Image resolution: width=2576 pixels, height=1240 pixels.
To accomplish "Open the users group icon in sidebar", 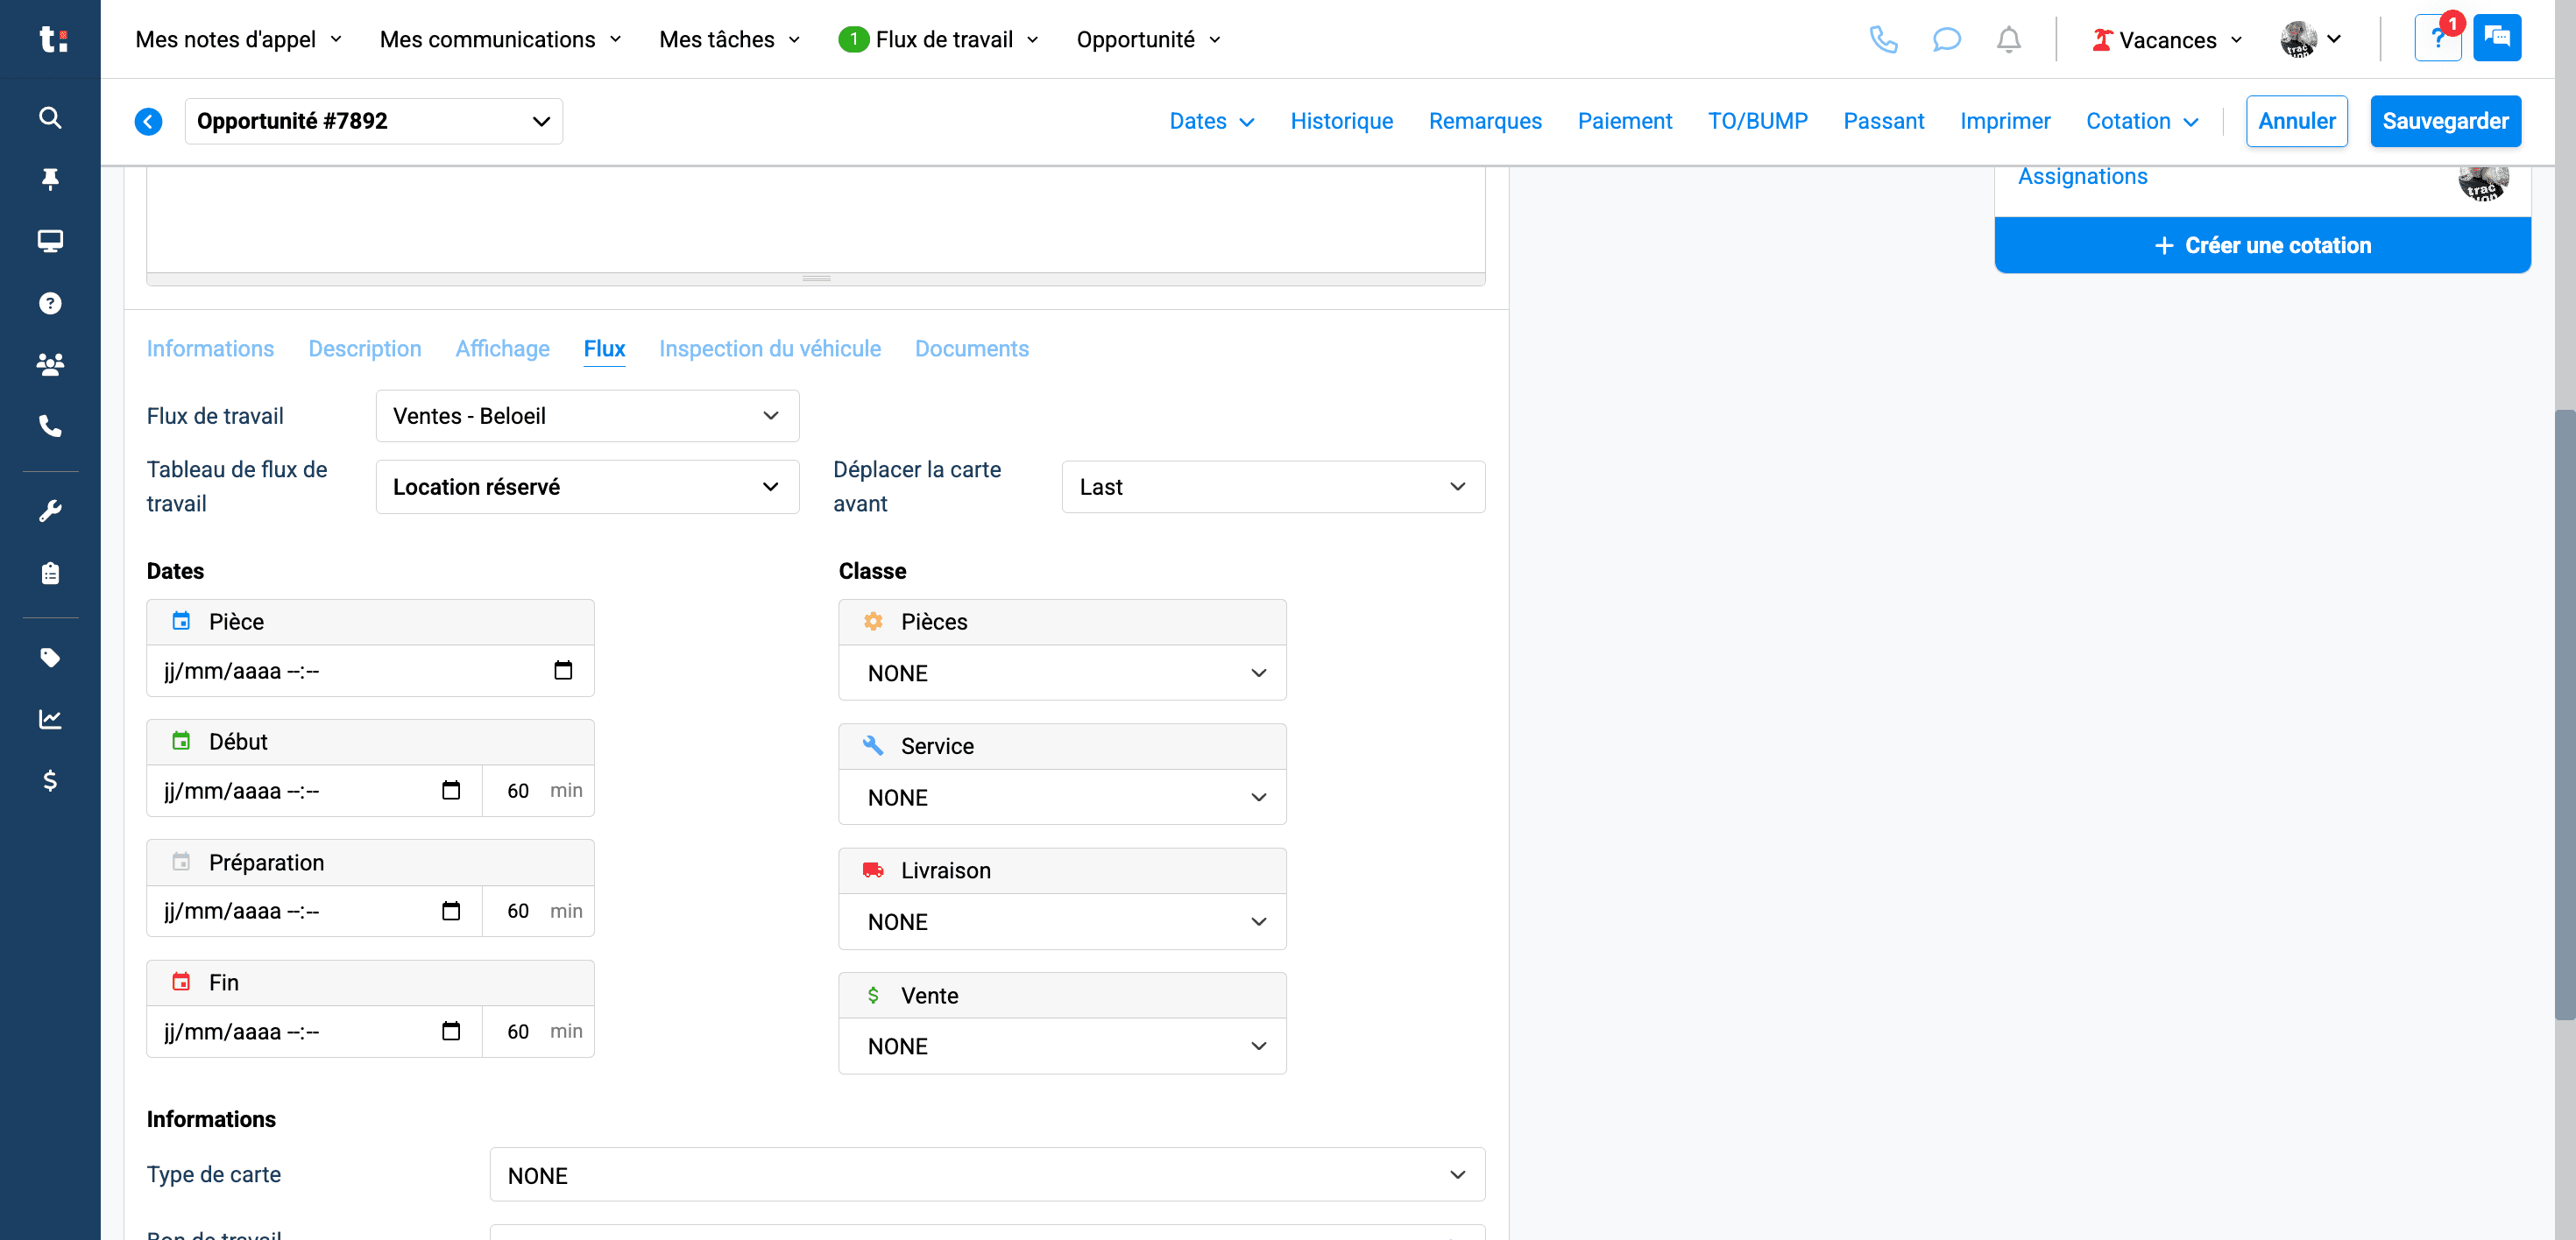I will (x=50, y=363).
